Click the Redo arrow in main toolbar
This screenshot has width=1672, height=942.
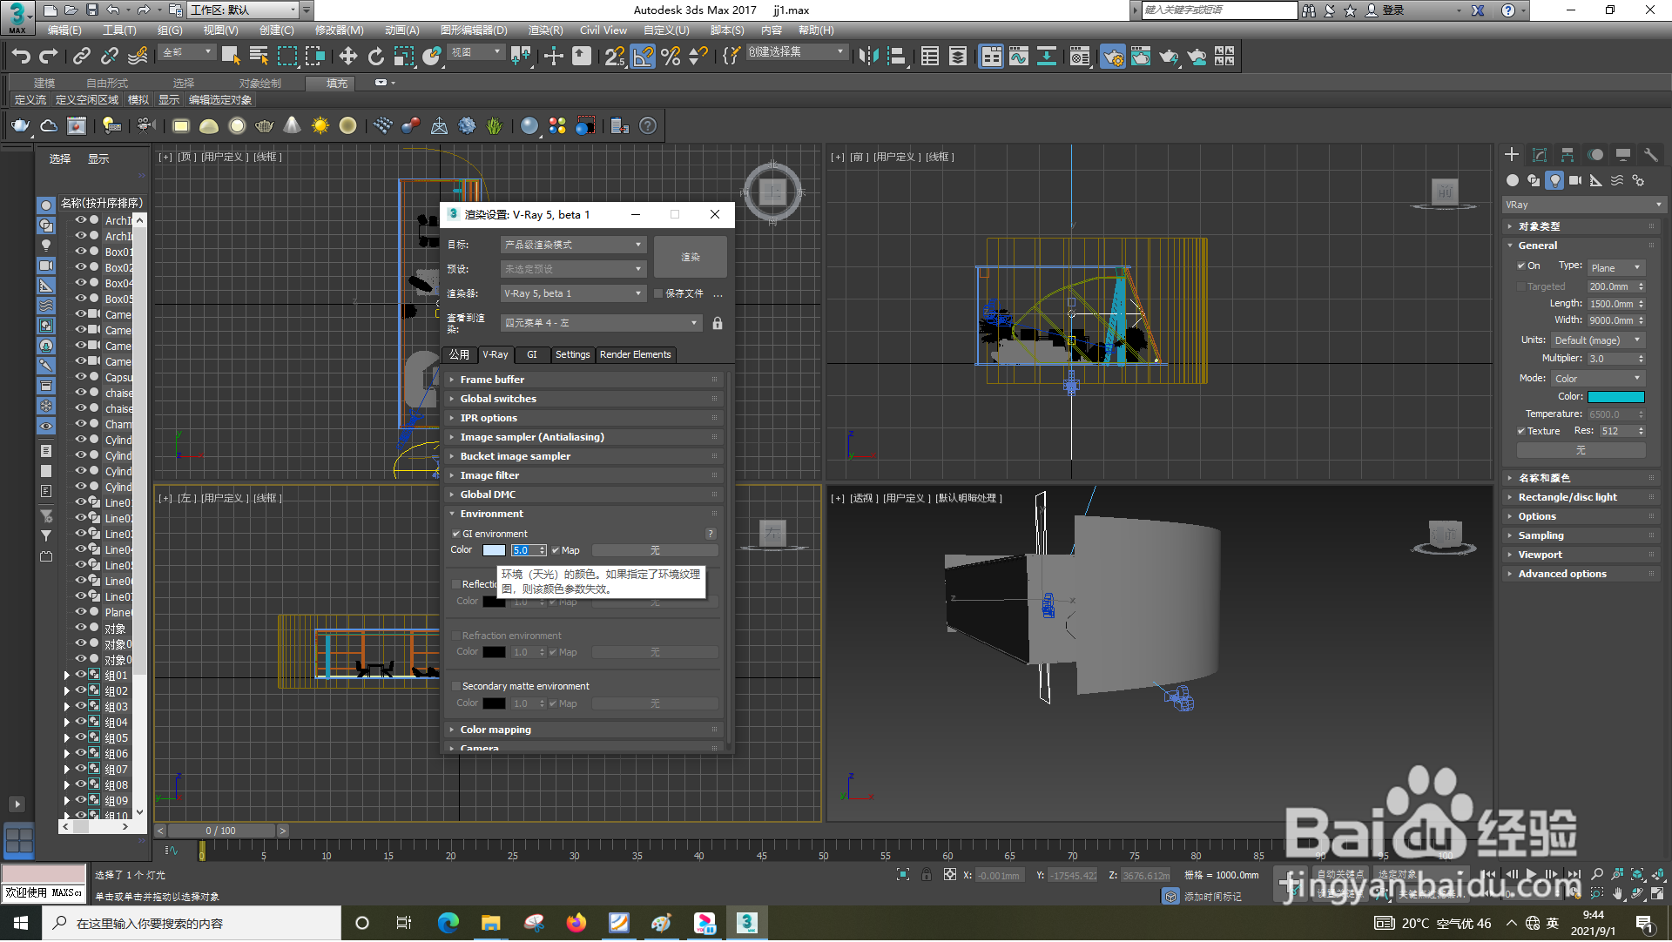[x=49, y=57]
